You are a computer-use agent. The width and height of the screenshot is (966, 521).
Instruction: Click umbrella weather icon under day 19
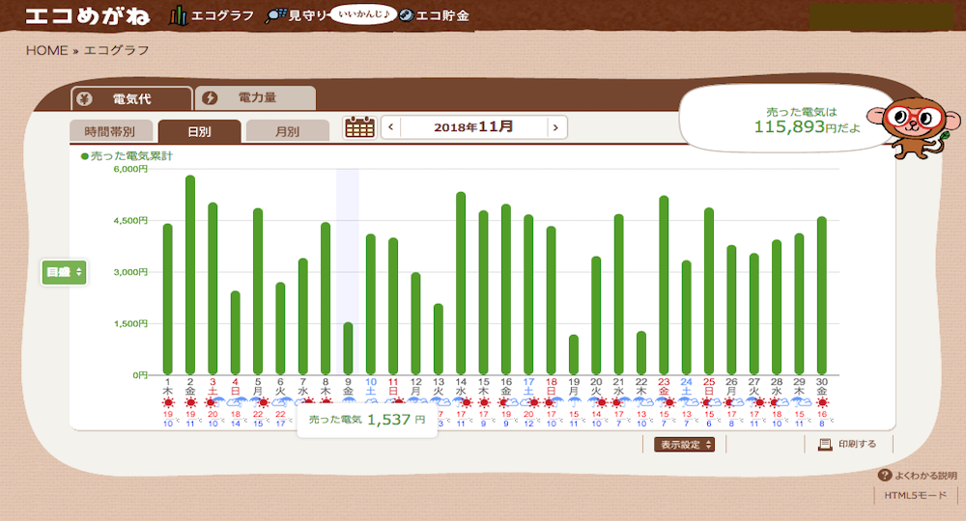click(574, 403)
